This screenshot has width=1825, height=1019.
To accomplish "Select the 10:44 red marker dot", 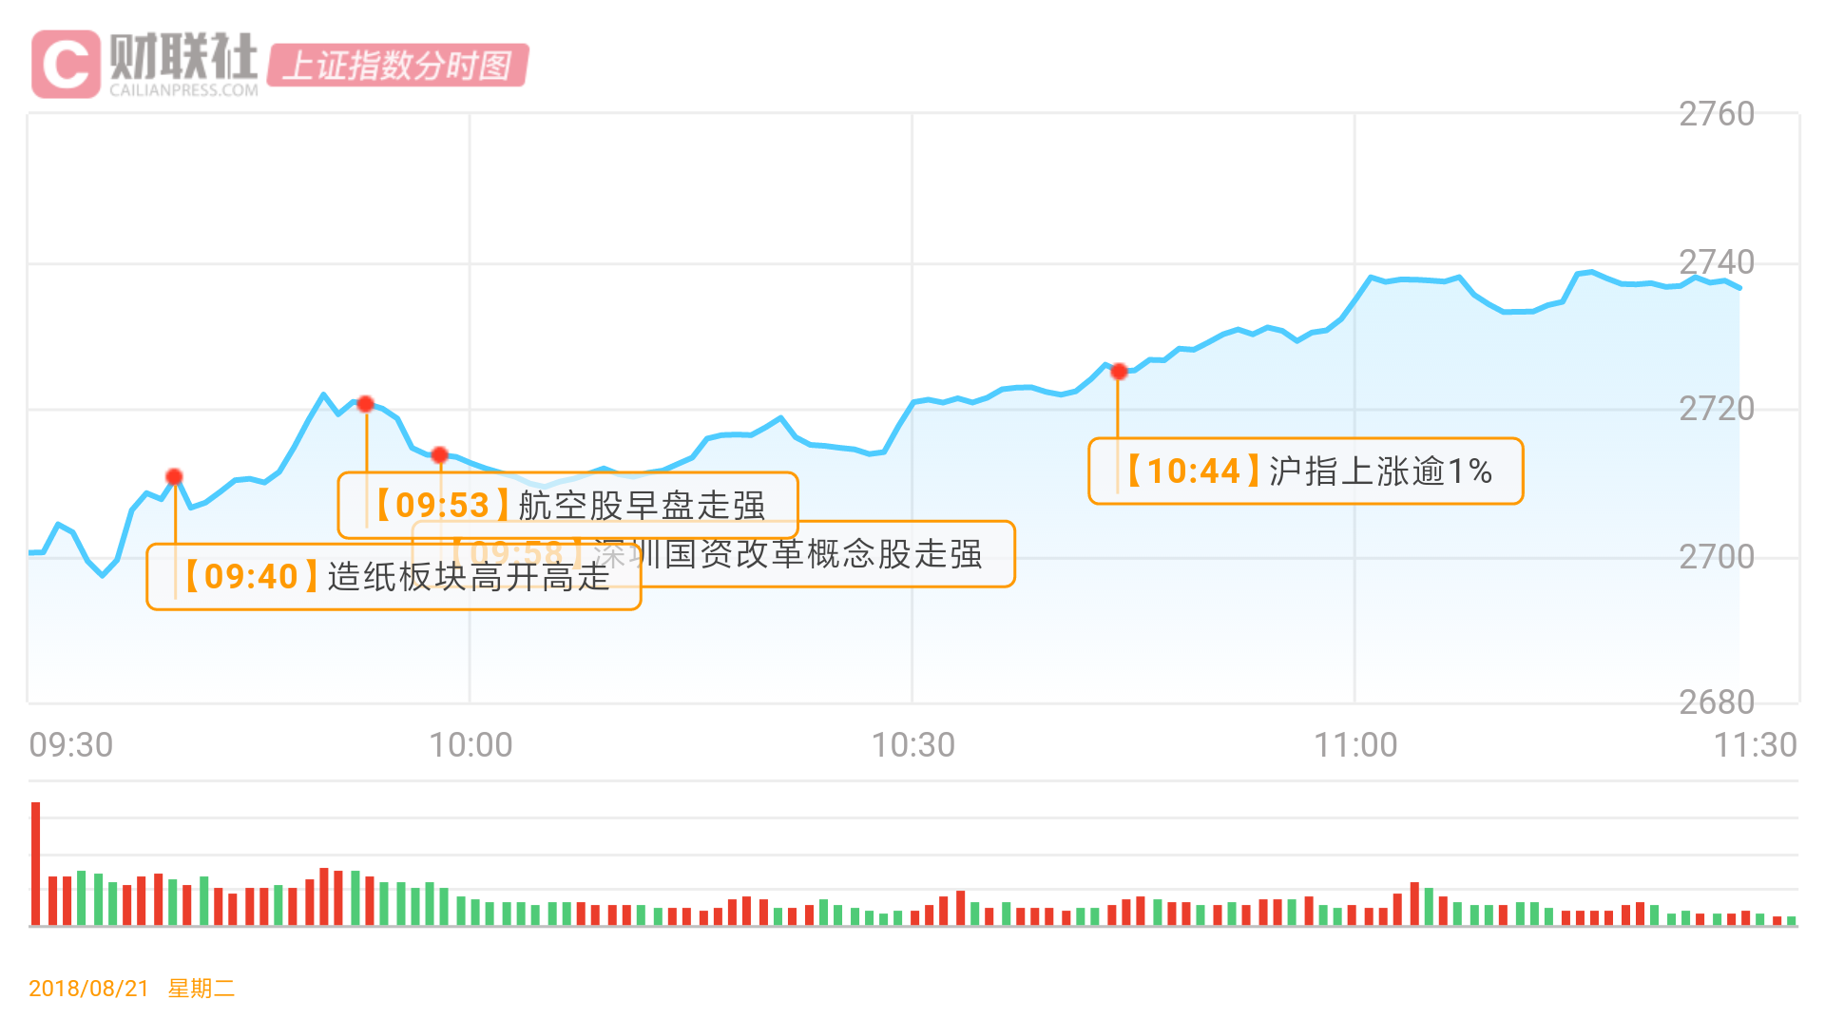I will click(1119, 372).
